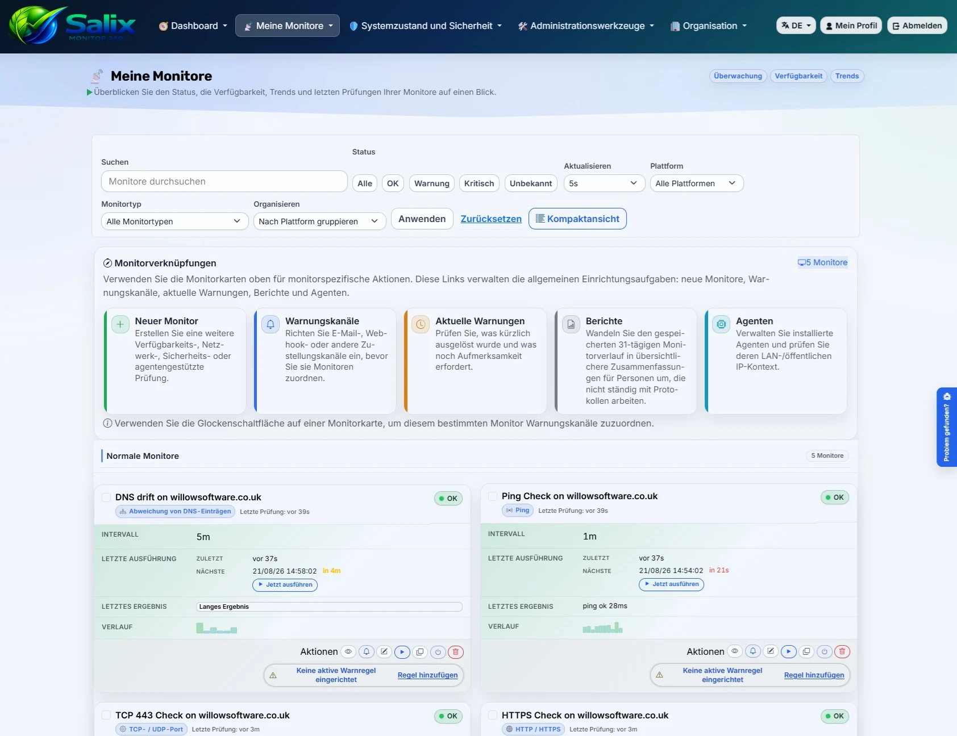The height and width of the screenshot is (736, 957).
Task: Click the Zurücksetzen link
Action: pyautogui.click(x=491, y=219)
